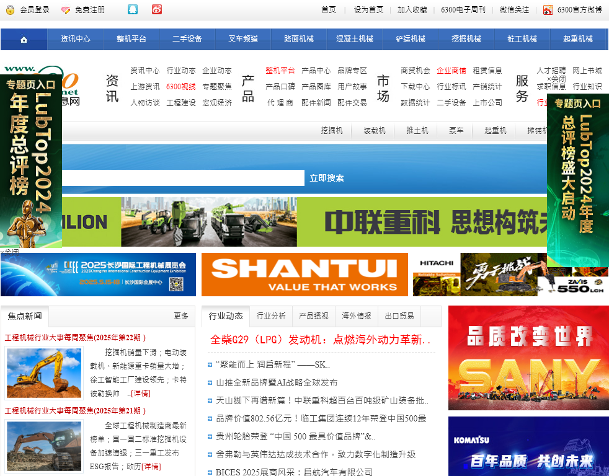Open the left LubTop2024 年度总评榜 banner
The height and width of the screenshot is (476, 609).
[x=31, y=161]
